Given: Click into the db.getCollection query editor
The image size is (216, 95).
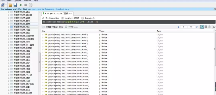Looking at the screenshot, I should (129, 22).
